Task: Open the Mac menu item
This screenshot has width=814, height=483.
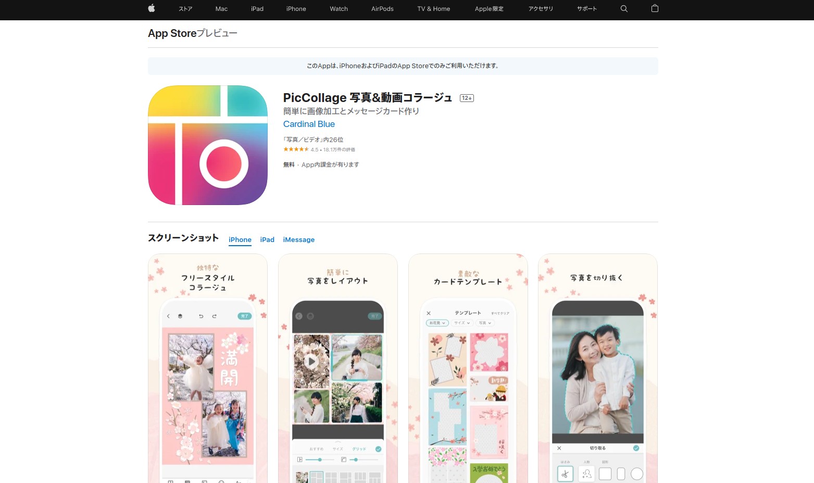Action: [x=221, y=9]
